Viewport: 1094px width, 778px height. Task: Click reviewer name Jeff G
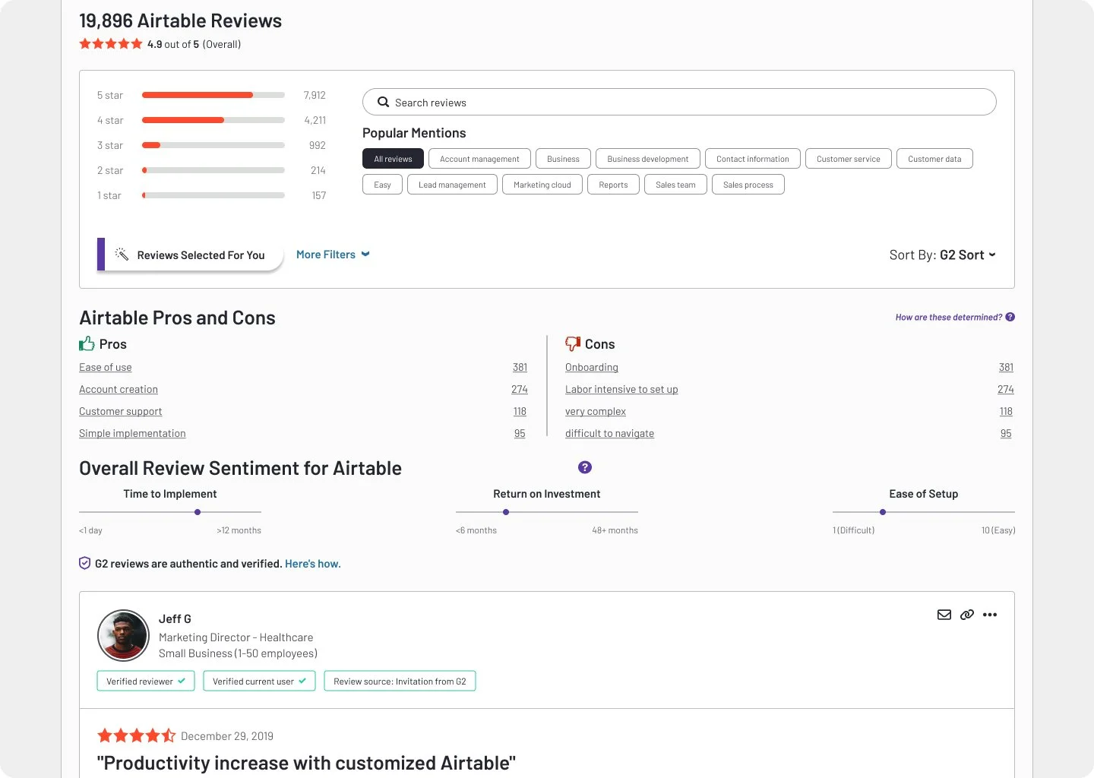(175, 618)
